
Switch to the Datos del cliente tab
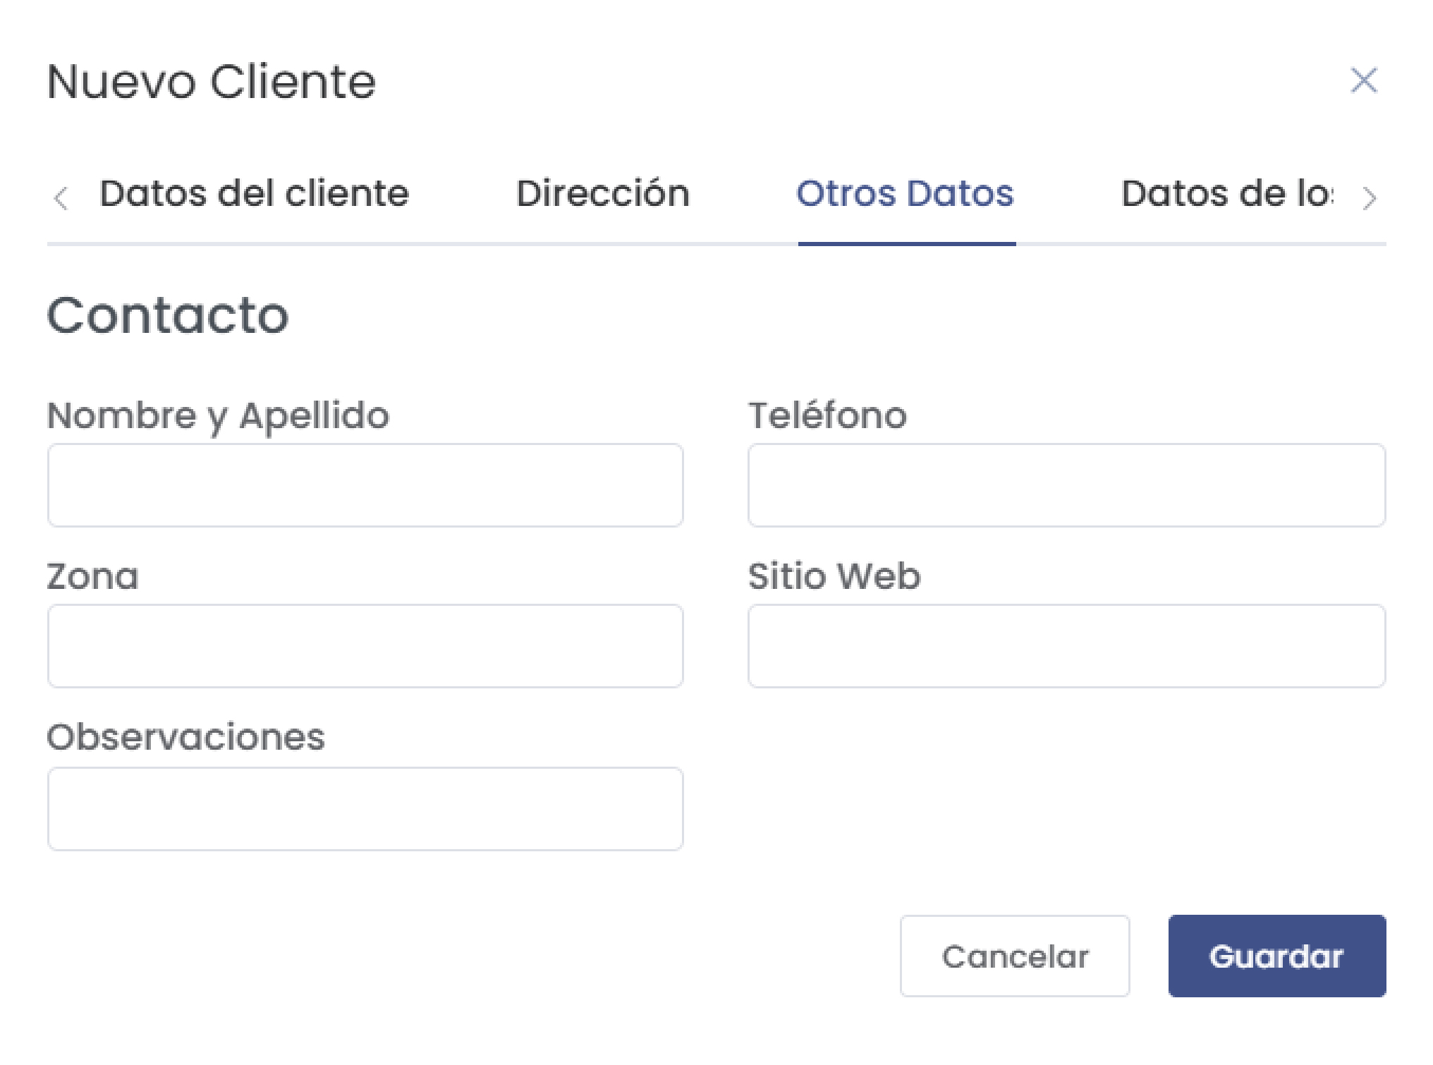(x=255, y=194)
